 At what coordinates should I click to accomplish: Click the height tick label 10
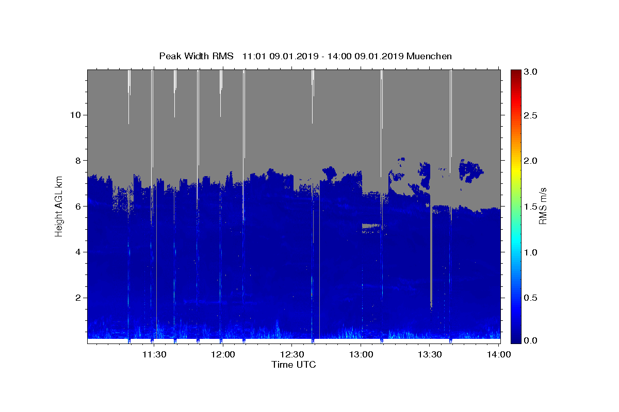click(x=76, y=115)
